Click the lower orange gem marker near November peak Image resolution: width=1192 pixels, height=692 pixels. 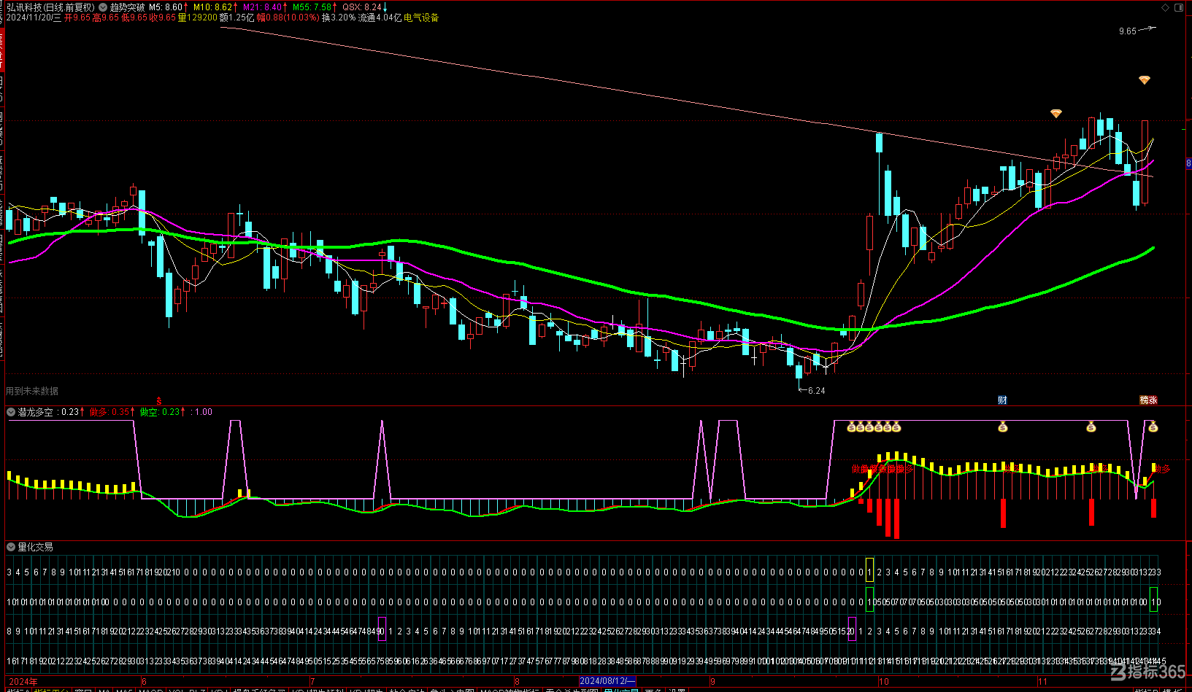(1056, 114)
